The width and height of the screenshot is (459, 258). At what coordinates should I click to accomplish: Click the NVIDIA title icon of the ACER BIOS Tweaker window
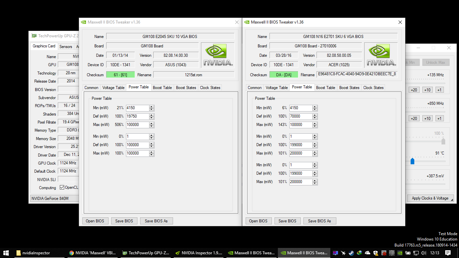point(247,22)
